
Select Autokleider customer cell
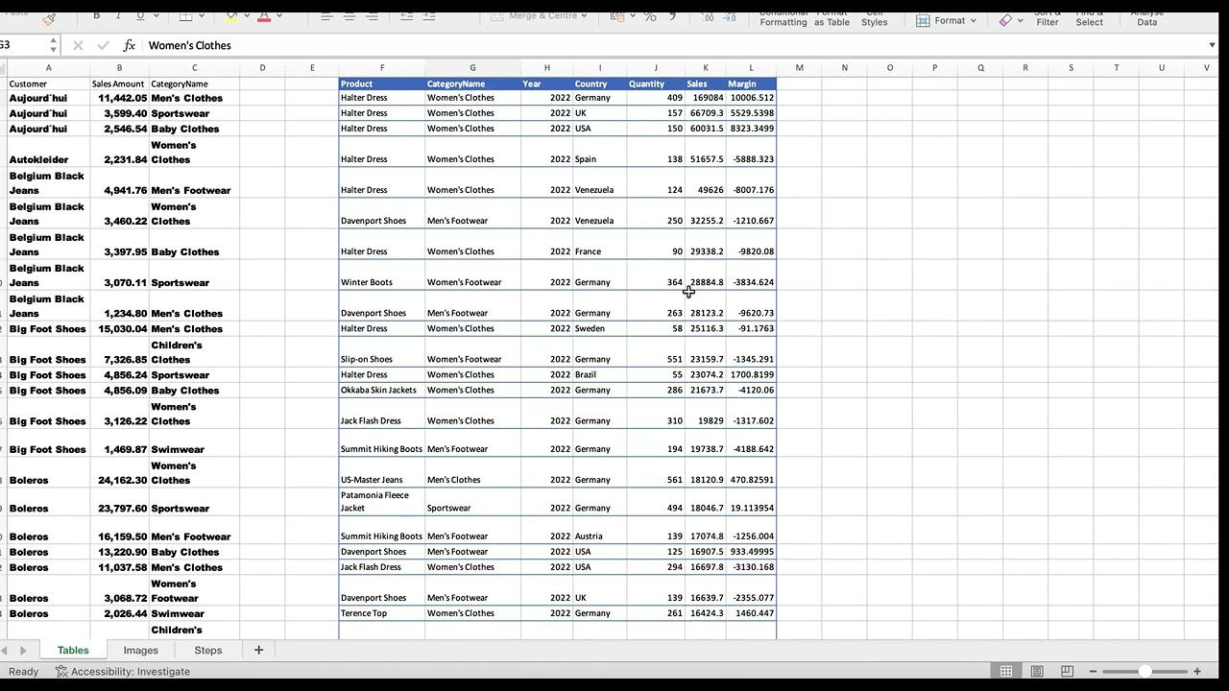[x=48, y=152]
